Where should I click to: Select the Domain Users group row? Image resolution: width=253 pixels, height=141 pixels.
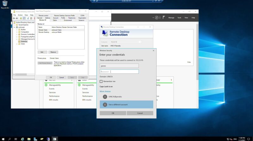coord(61,30)
